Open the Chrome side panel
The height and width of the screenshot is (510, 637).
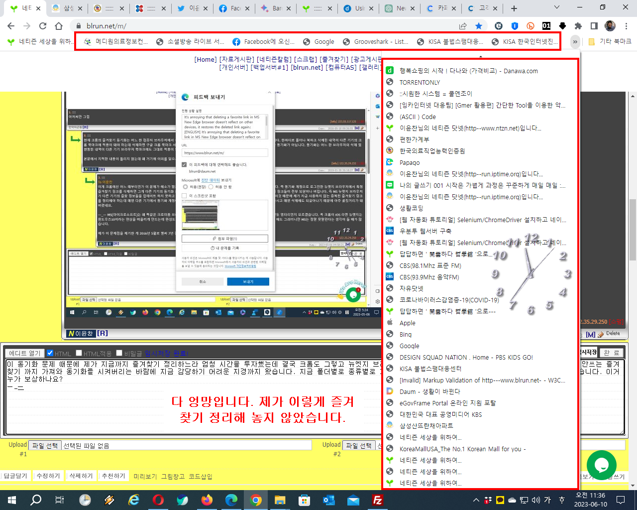pyautogui.click(x=594, y=26)
